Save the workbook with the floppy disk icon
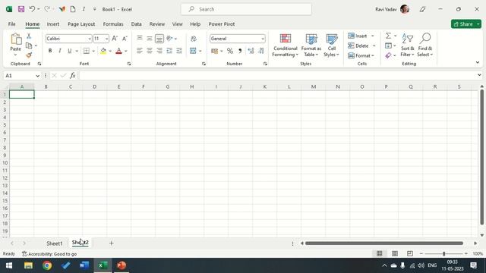The height and width of the screenshot is (273, 486). tap(21, 9)
